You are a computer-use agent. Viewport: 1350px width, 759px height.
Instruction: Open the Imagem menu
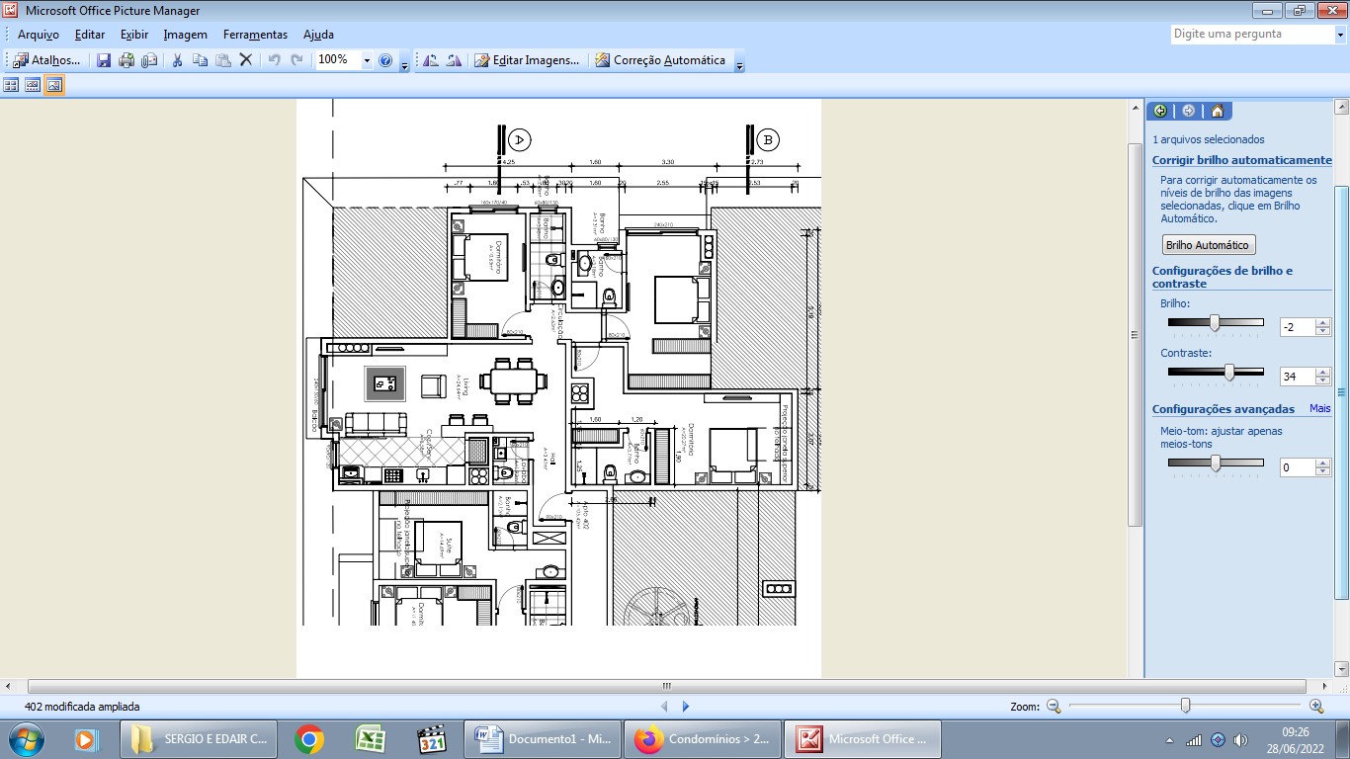click(185, 35)
